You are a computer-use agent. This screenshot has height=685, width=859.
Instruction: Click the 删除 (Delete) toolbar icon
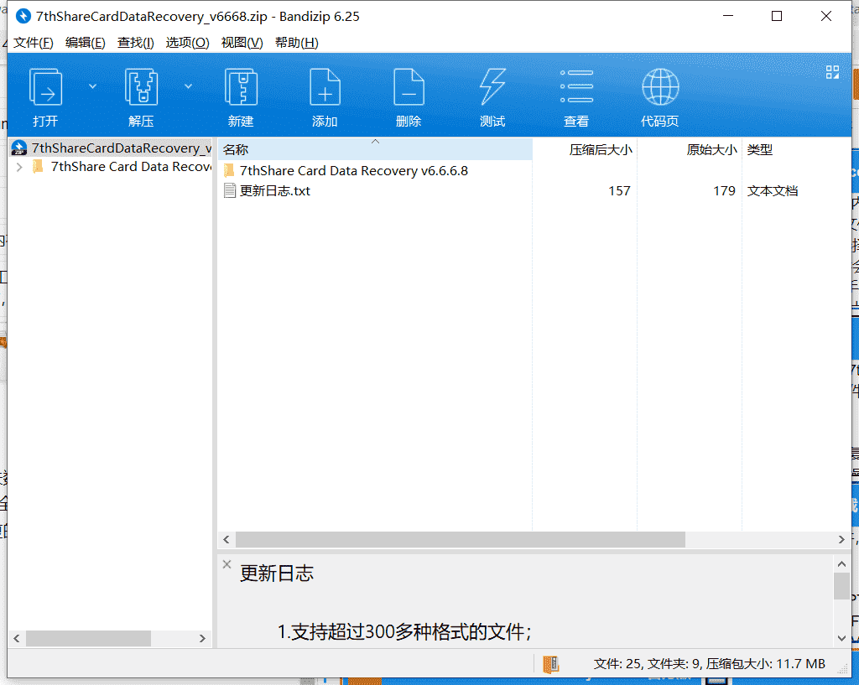[409, 86]
